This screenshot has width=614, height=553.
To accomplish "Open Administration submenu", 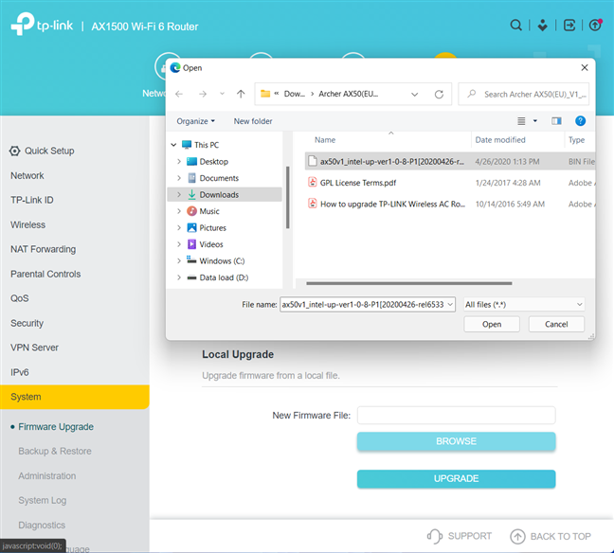I will point(47,476).
